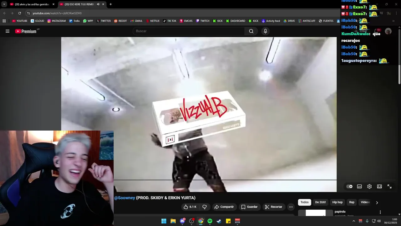Open the ICLOUD bookmark
Viewport: 401px width, 226px height.
37,21
